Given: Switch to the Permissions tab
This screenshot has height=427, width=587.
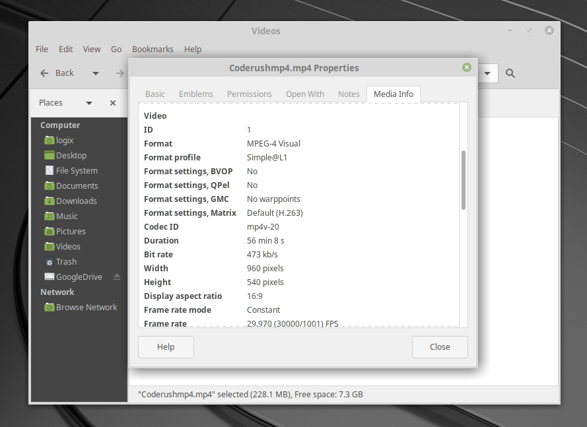Looking at the screenshot, I should point(249,94).
